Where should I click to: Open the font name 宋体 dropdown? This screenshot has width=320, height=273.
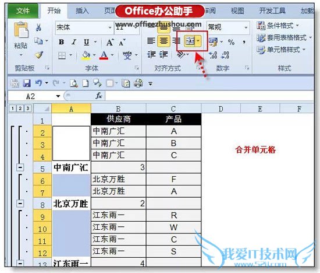coord(110,27)
